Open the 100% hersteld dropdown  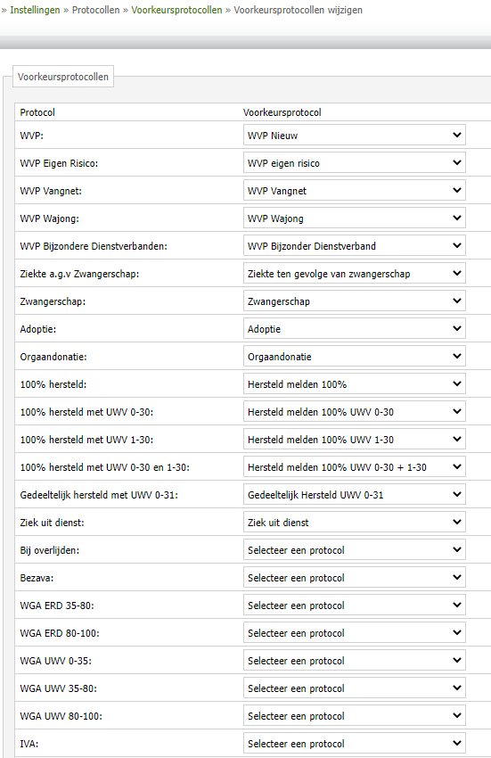(x=355, y=383)
